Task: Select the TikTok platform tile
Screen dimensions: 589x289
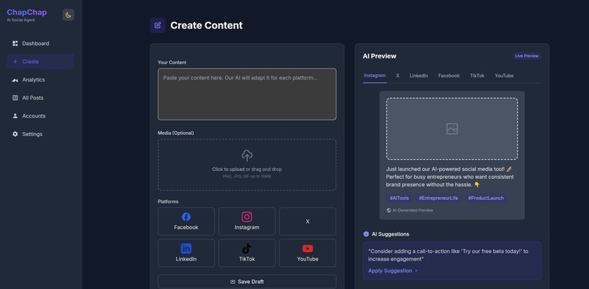Action: coord(247,253)
